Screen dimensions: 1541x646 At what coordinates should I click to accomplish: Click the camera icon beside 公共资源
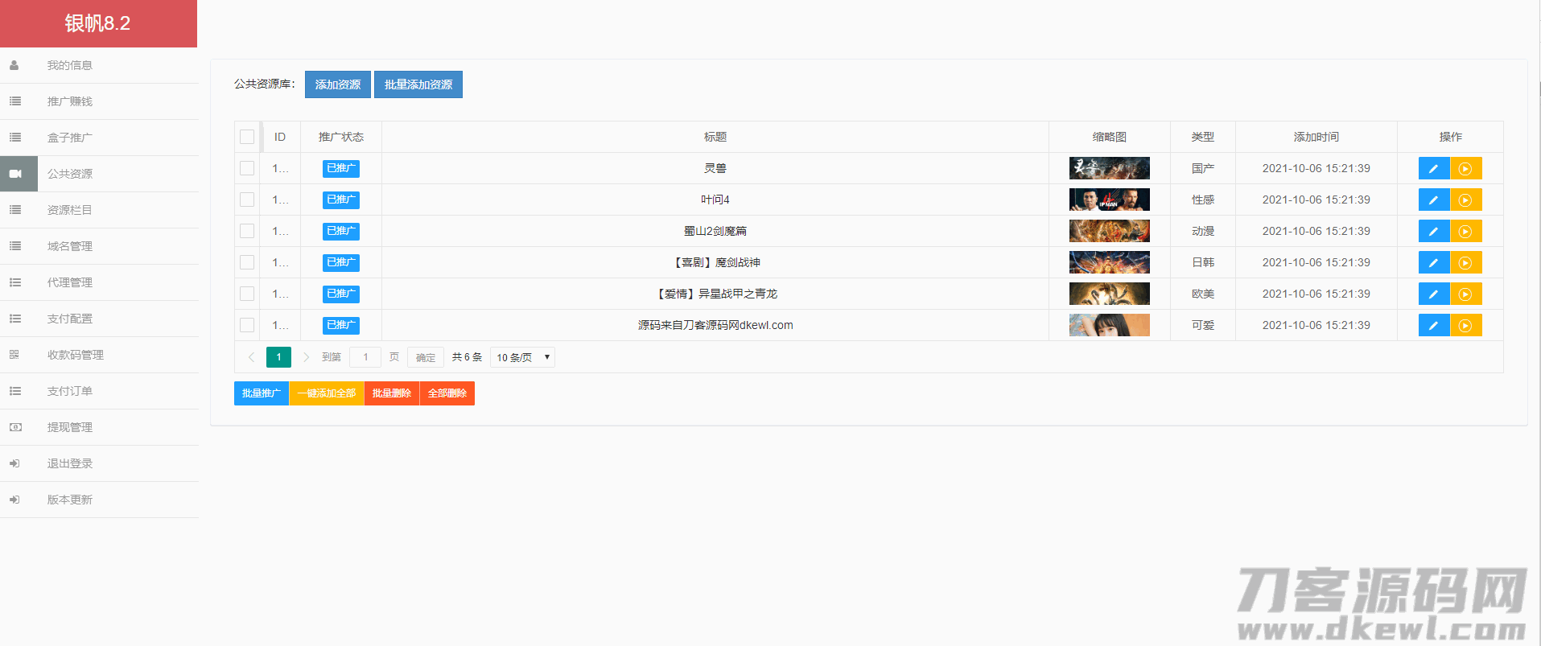tap(15, 174)
